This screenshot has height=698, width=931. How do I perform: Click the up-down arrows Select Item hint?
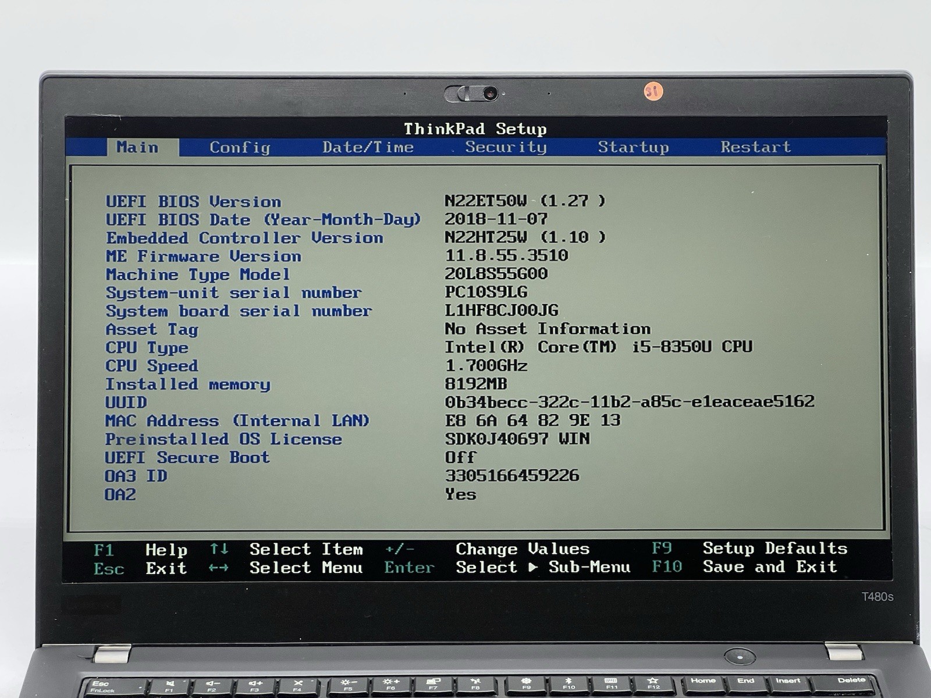pyautogui.click(x=286, y=549)
